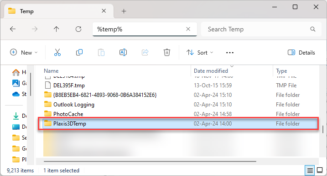The image size is (327, 176).
Task: Open Downloads in the navigation pane
Action: [19, 116]
